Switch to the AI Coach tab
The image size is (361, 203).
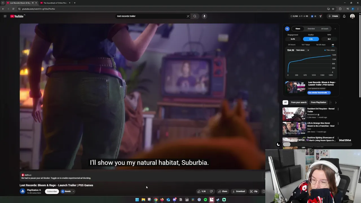[x=325, y=29]
